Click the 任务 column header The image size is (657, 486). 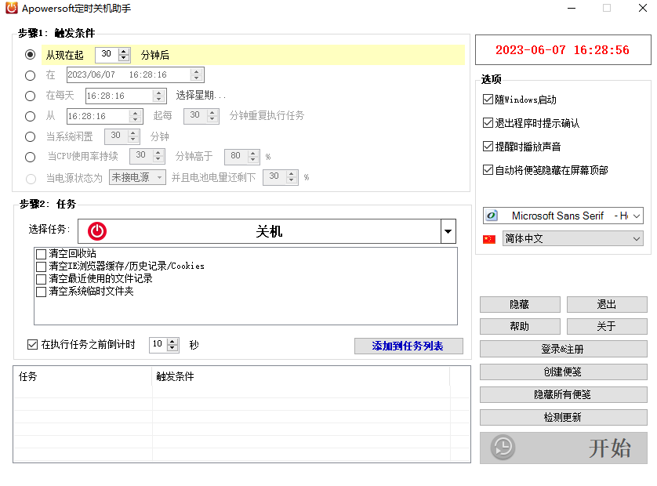82,376
